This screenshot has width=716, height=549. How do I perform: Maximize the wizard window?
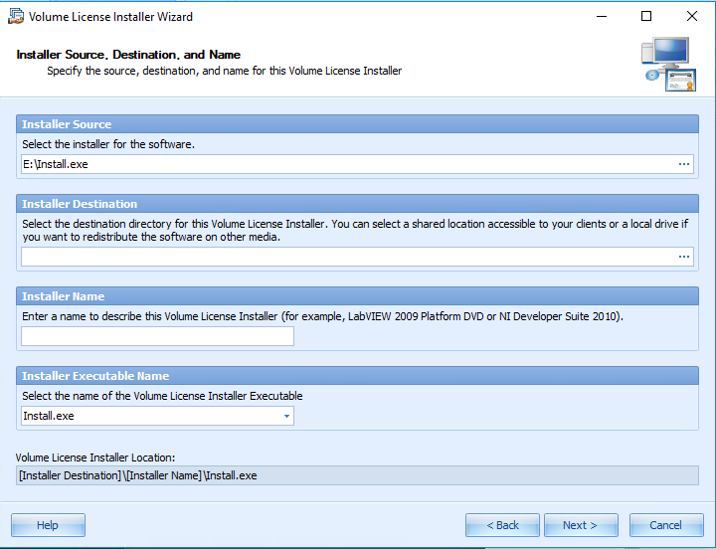646,17
